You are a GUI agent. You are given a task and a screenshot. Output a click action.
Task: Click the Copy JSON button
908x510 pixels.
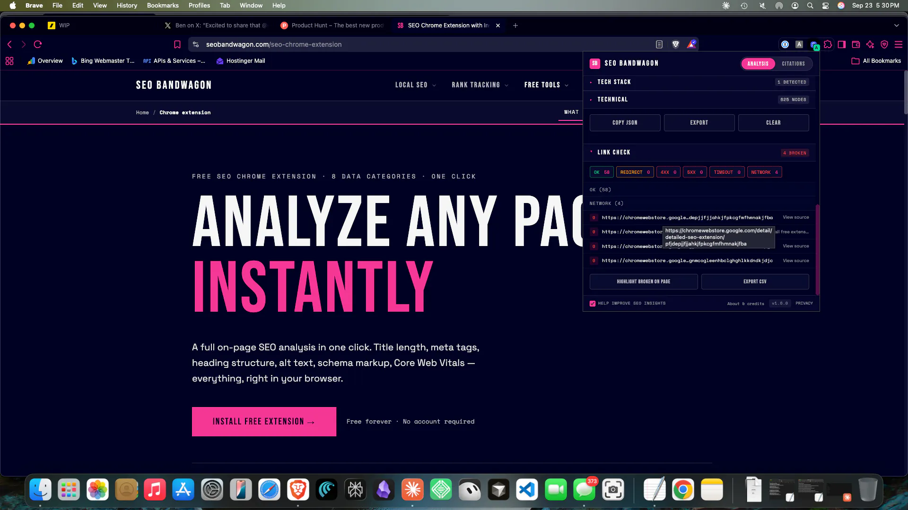[x=625, y=123]
